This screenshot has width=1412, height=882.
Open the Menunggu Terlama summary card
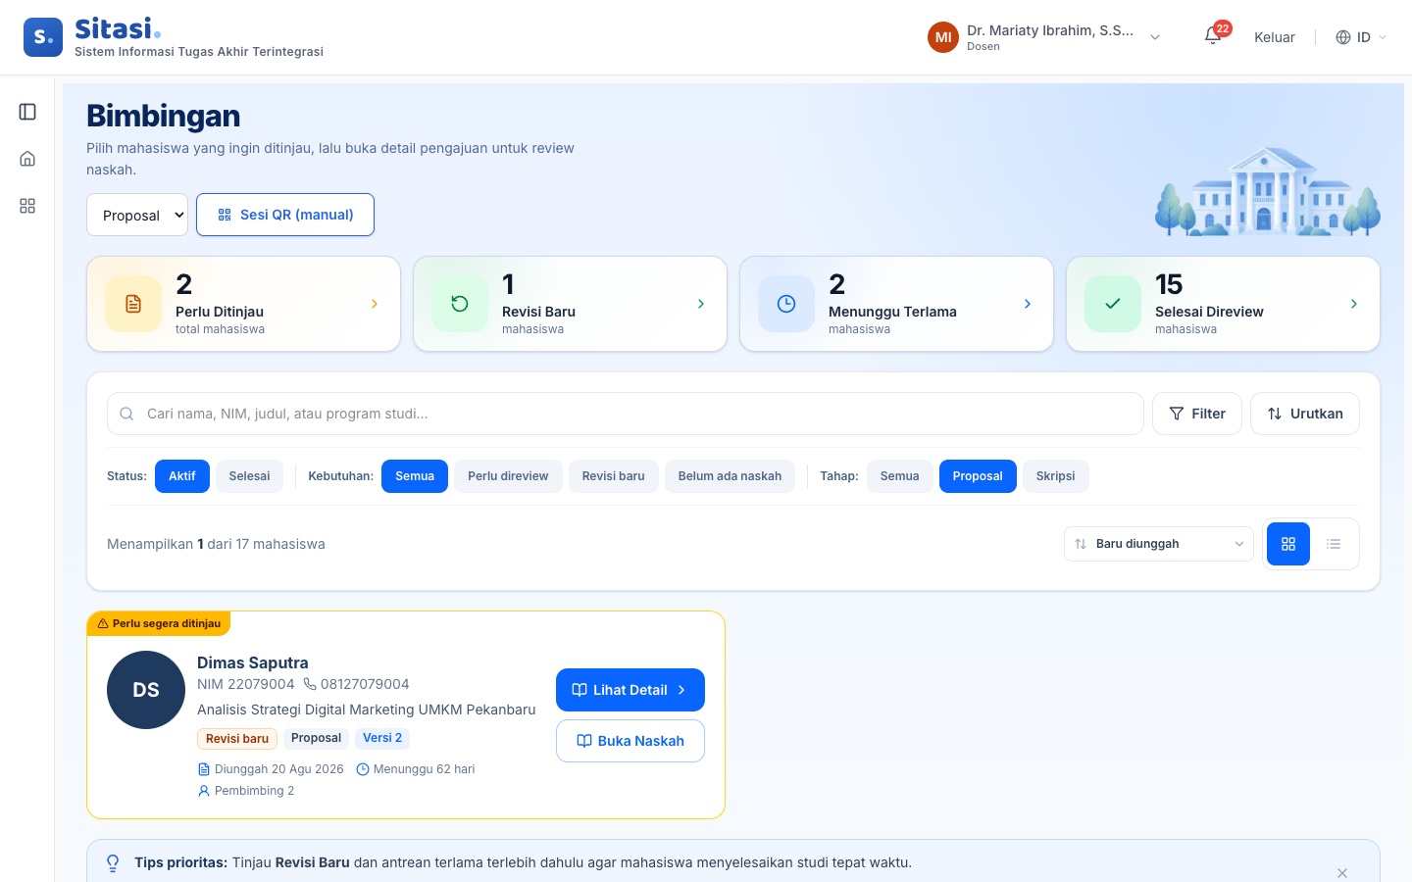[x=896, y=304]
